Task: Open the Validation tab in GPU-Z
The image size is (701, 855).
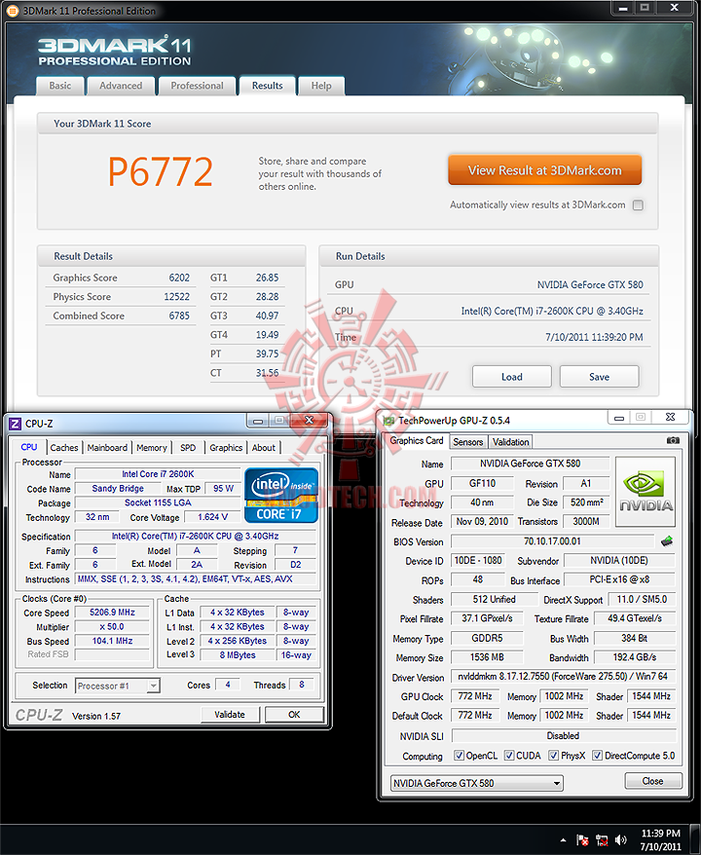Action: click(511, 442)
